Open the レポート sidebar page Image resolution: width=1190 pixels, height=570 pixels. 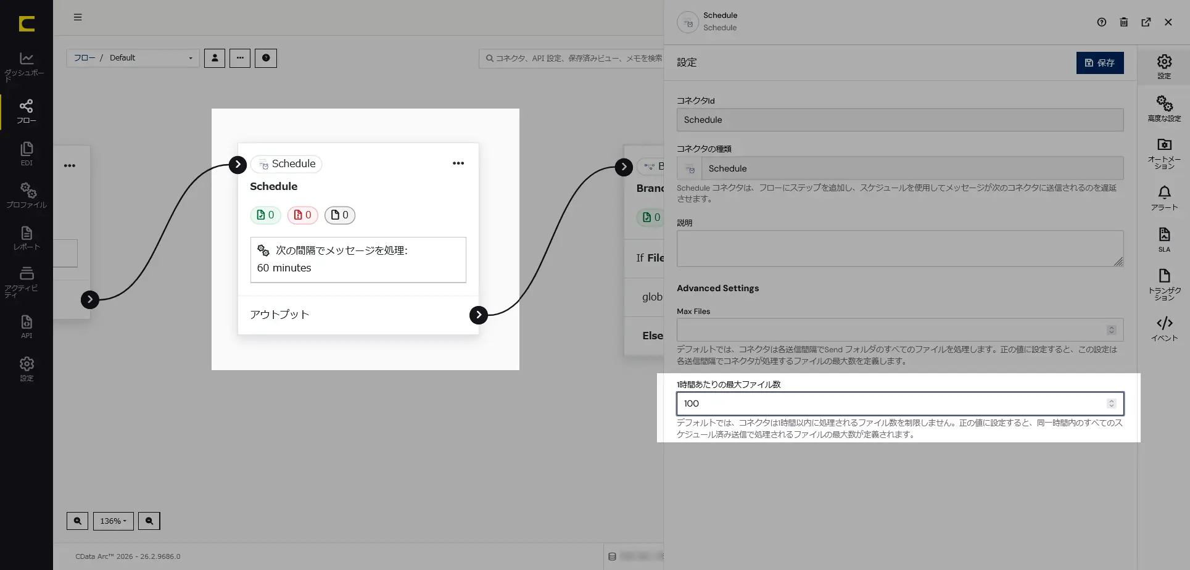pos(26,238)
